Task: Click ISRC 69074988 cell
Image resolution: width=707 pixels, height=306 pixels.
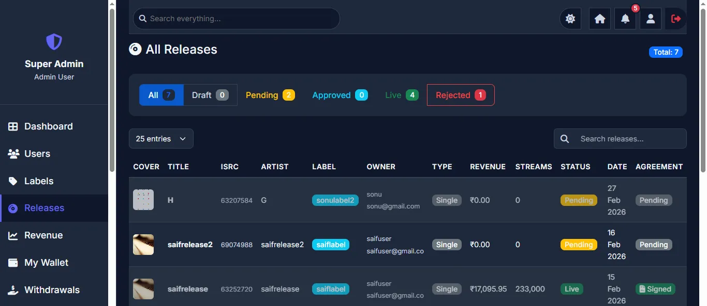Action: [237, 245]
